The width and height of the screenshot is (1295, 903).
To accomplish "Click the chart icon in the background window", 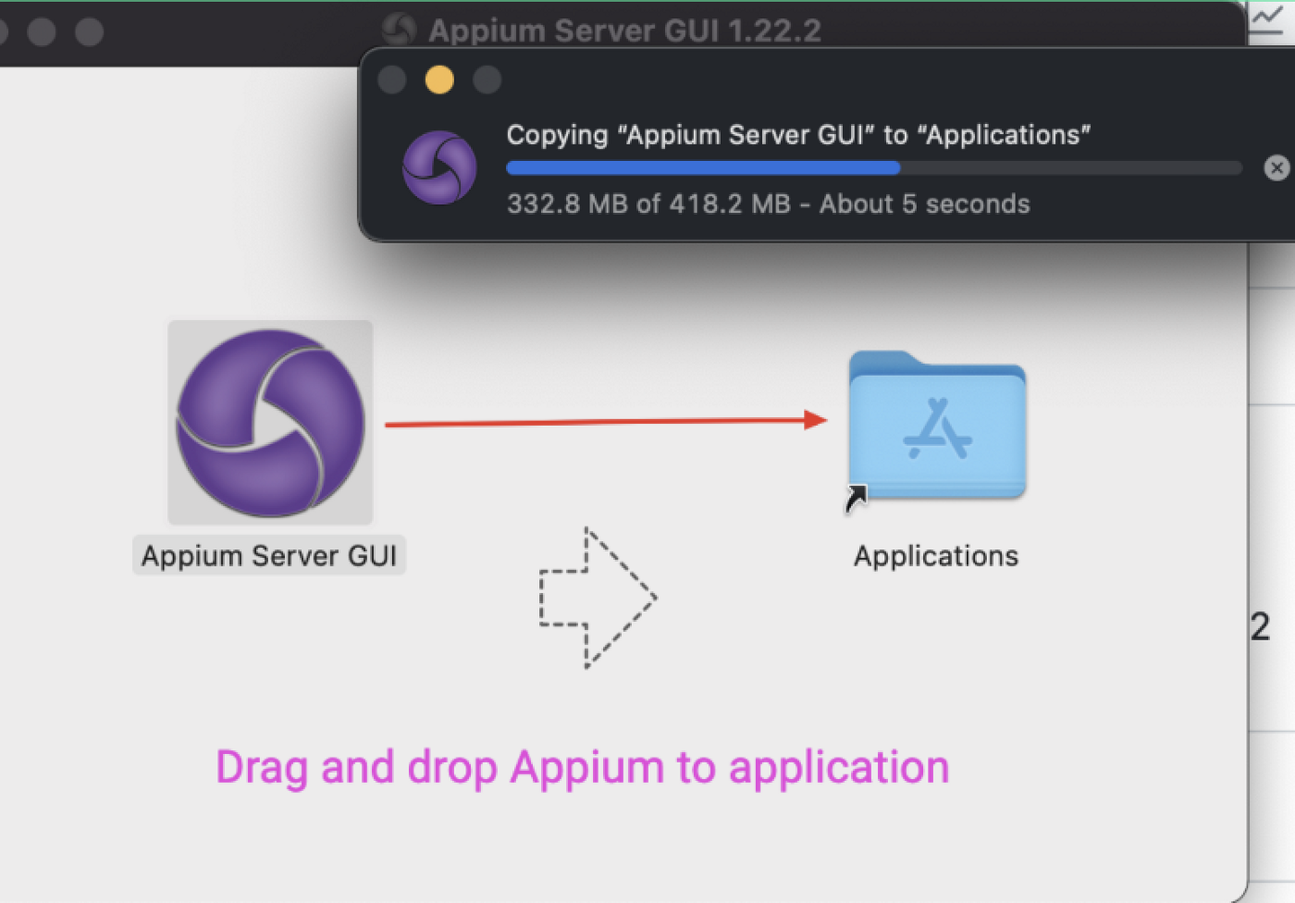I will (1267, 19).
